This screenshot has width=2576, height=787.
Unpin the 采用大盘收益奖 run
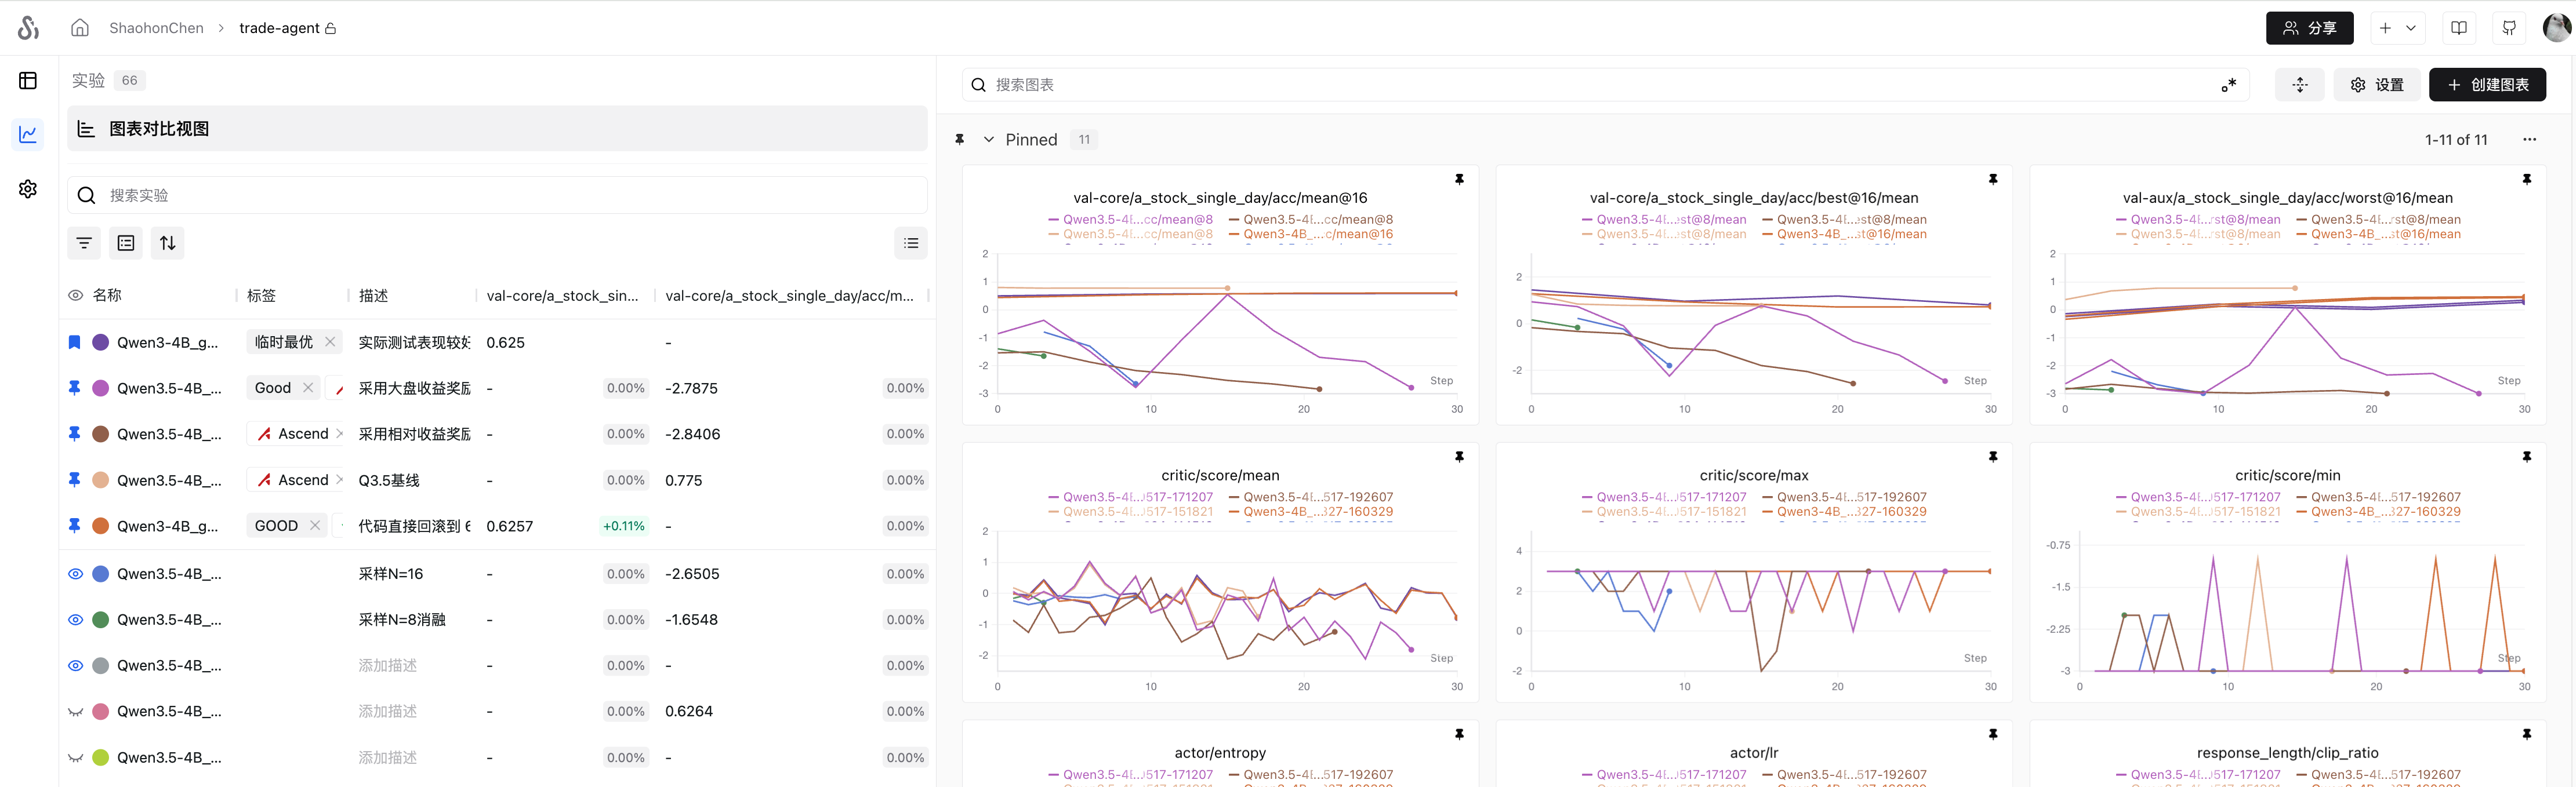click(x=74, y=388)
